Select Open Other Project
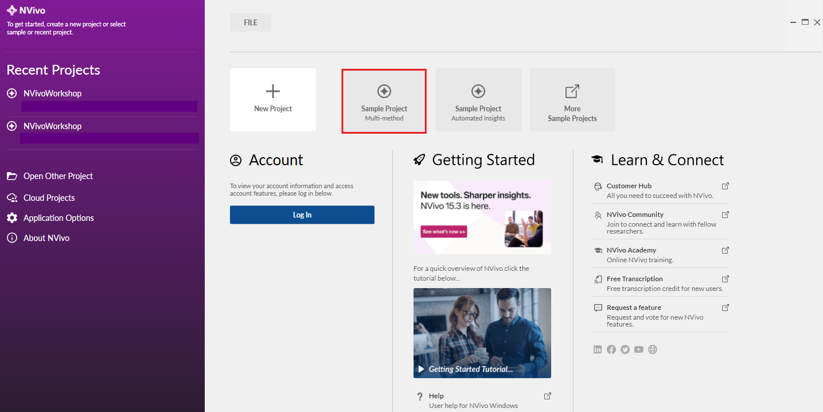This screenshot has height=412, width=823. click(58, 176)
